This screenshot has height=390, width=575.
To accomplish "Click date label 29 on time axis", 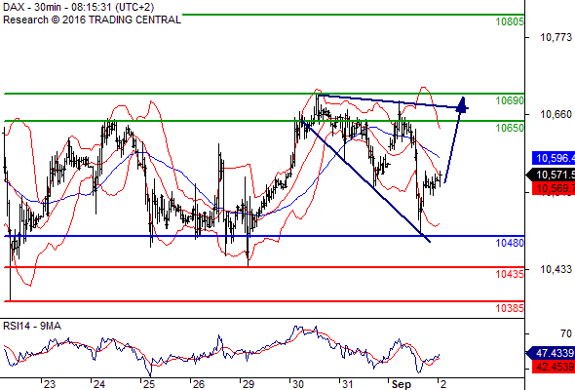I will point(249,384).
